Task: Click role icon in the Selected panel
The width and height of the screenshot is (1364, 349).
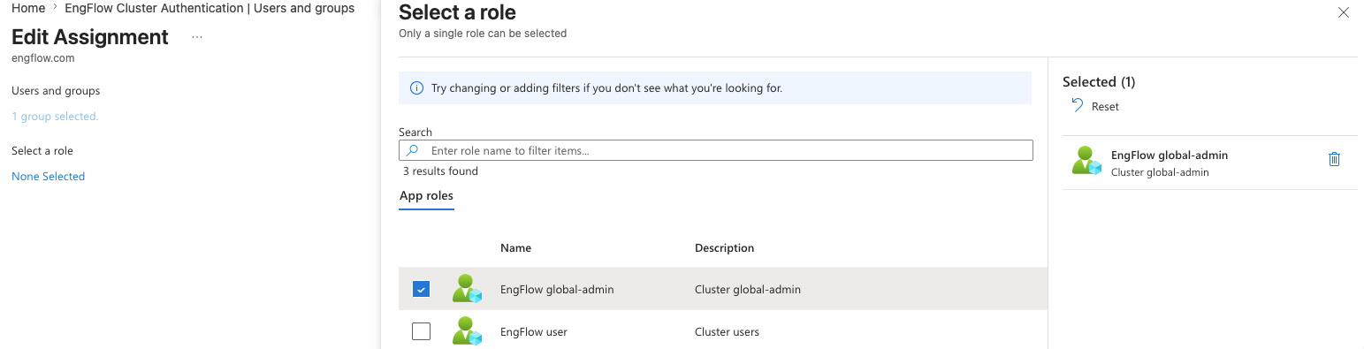Action: tap(1086, 160)
